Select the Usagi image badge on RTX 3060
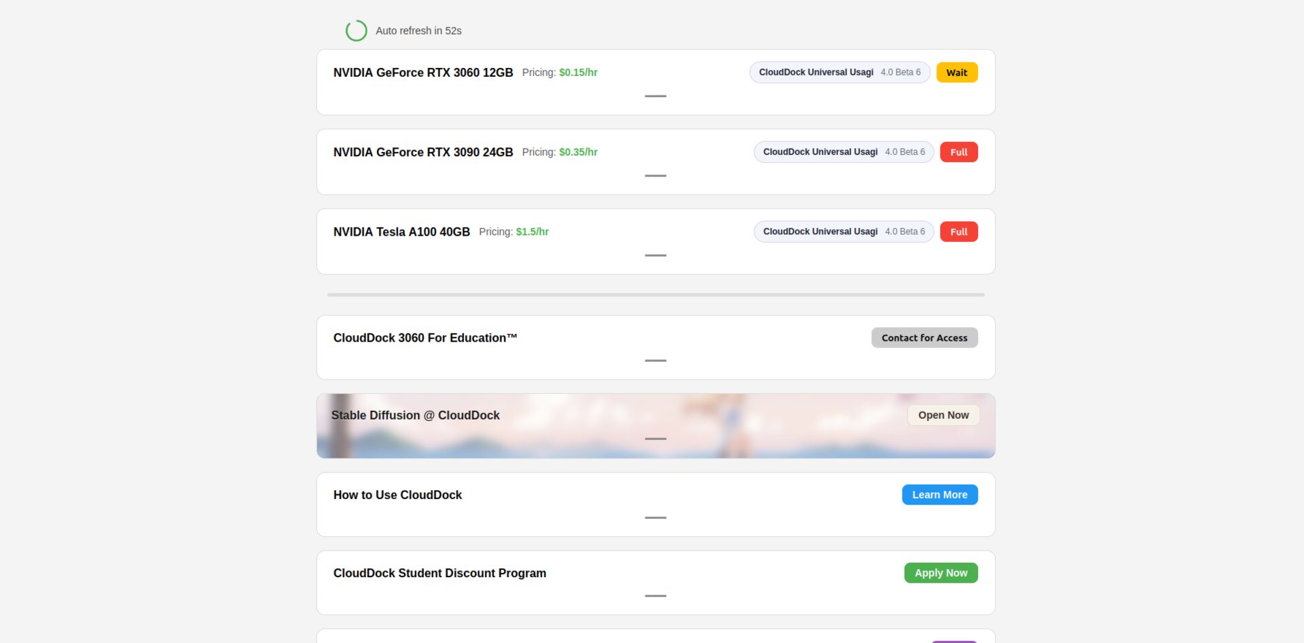 [839, 73]
